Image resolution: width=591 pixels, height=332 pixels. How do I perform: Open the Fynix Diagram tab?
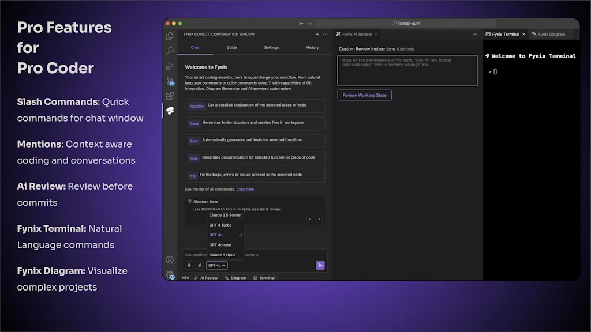(551, 34)
